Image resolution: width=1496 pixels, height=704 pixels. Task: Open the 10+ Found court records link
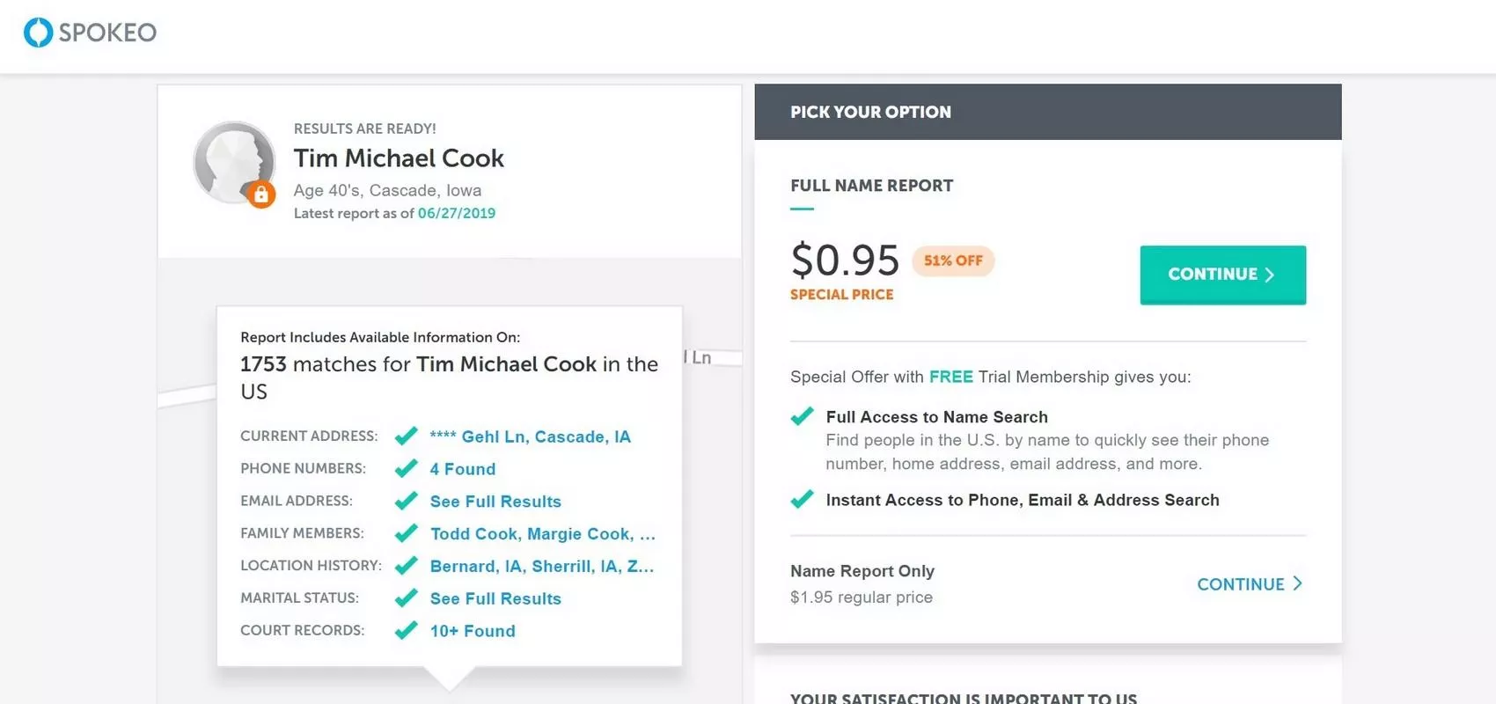[473, 631]
